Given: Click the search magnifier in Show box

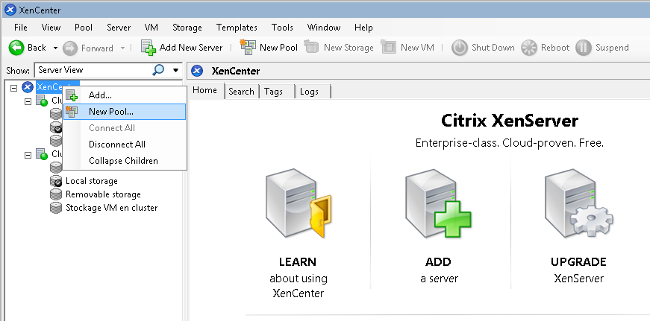Looking at the screenshot, I should [158, 70].
